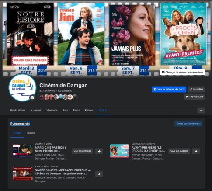Click the 62 suivi(e)s link
Image resolution: width=212 pixels, height=191 pixels.
pyautogui.click(x=65, y=91)
